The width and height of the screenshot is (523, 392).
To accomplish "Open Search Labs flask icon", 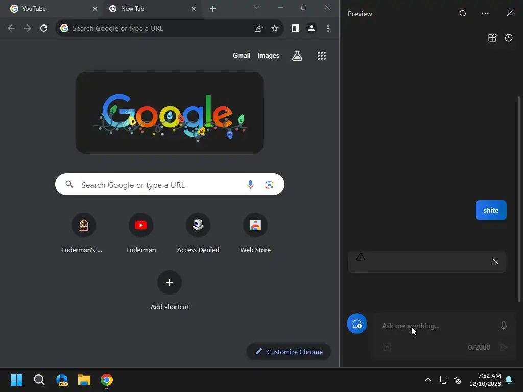I will [297, 55].
